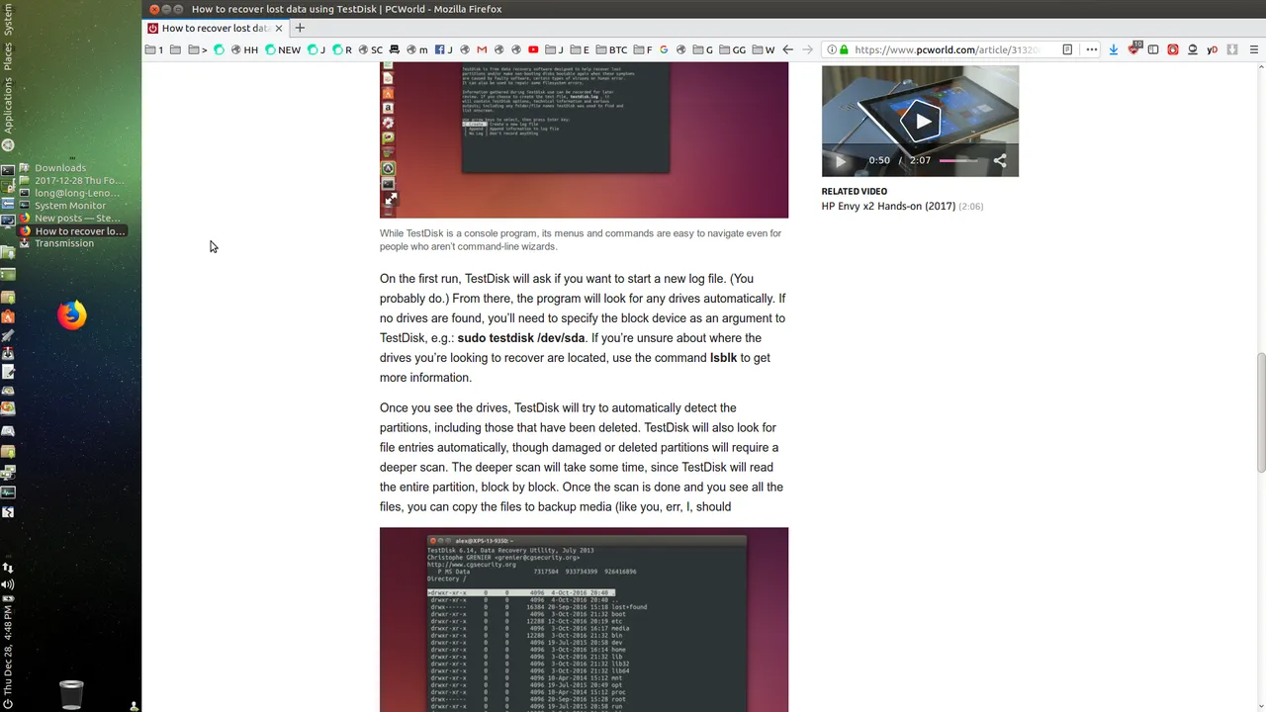The width and height of the screenshot is (1266, 712).
Task: Open the YouTube bookmark icon
Action: (x=533, y=49)
